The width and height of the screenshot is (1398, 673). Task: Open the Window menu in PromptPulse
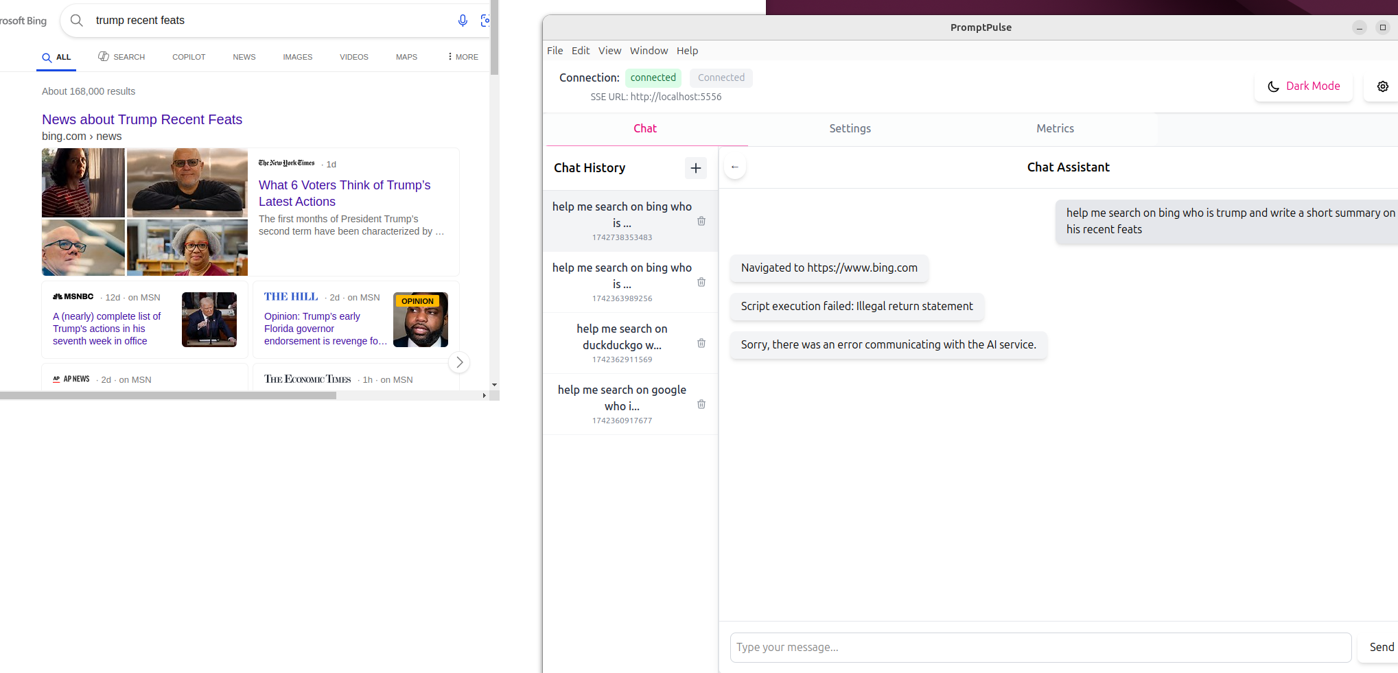point(649,51)
